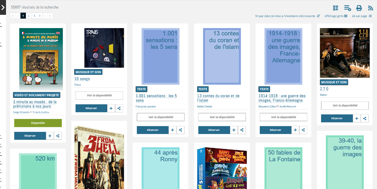Click the Travis '10 songs' album cover

[104, 48]
